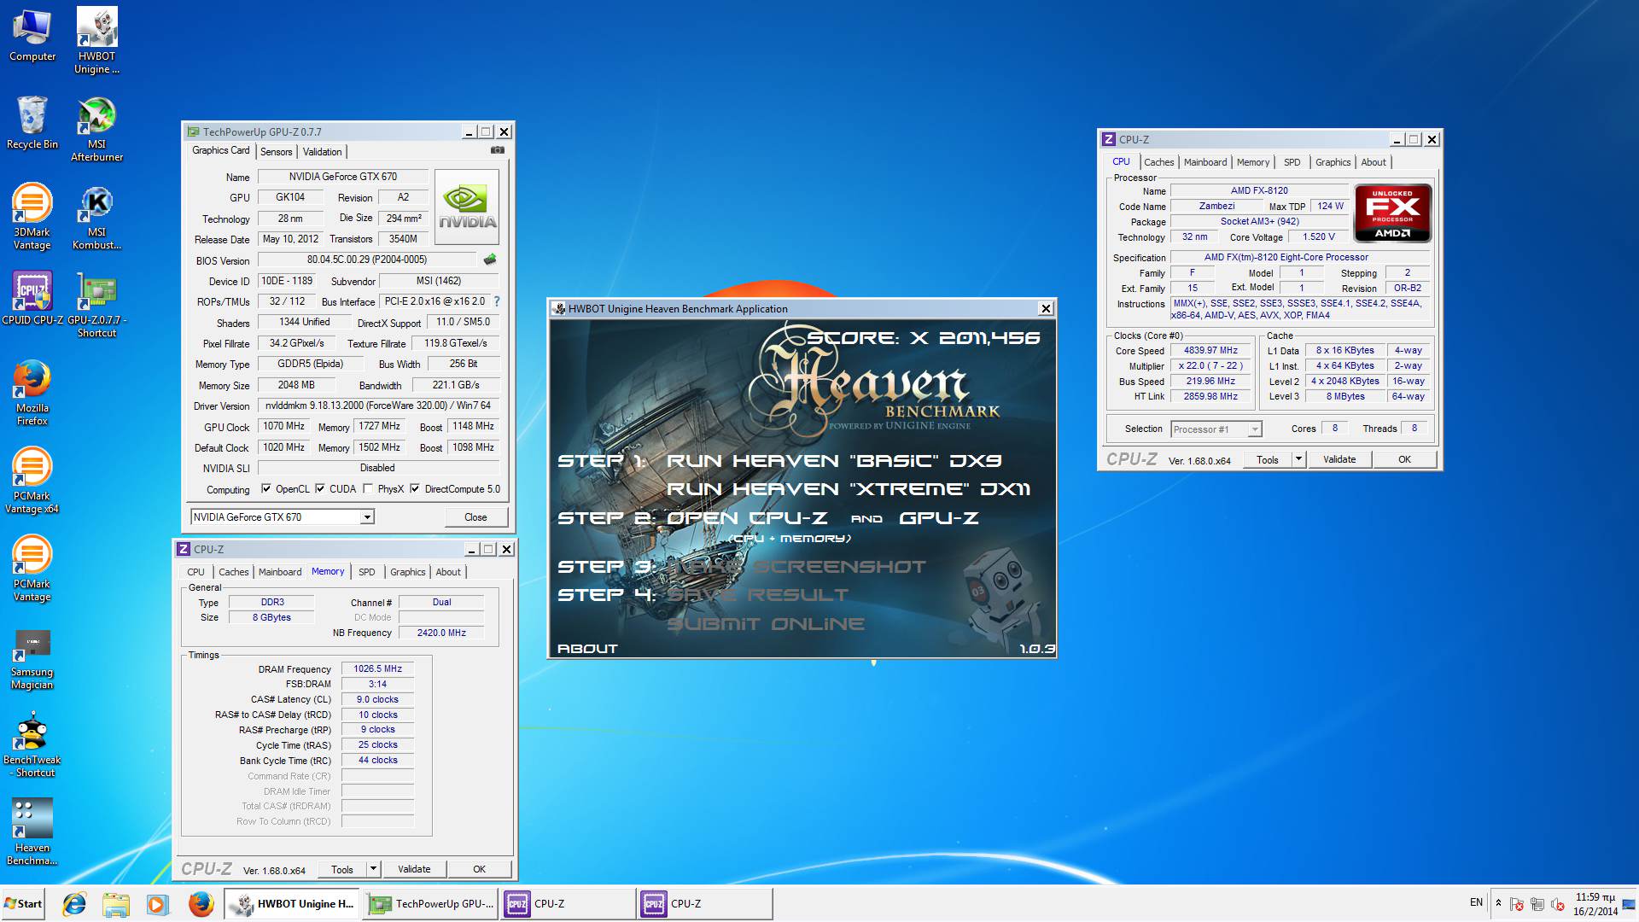Click Run Heaven "Xtreme" DX11 step

[x=848, y=489]
